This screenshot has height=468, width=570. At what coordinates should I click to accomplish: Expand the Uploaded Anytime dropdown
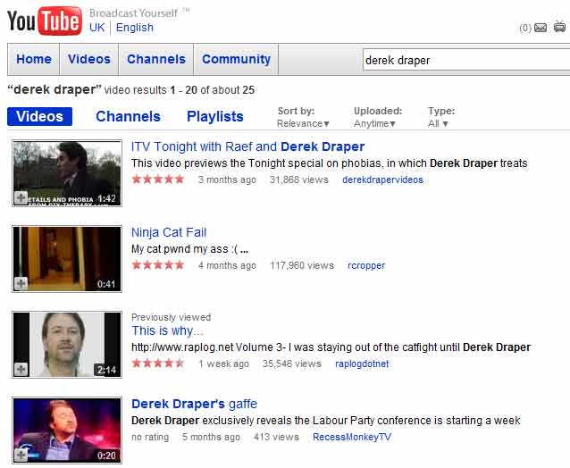pos(378,124)
